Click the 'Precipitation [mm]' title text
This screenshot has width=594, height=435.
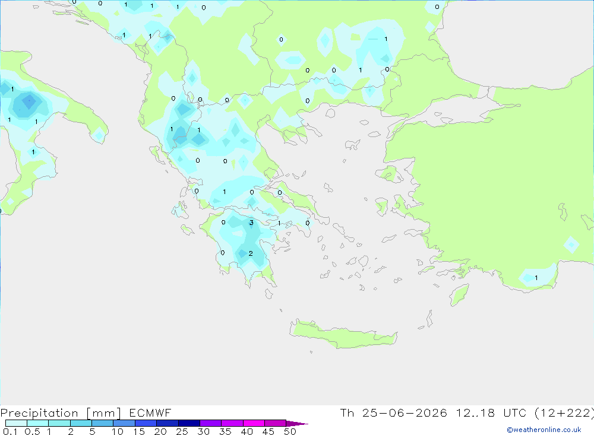click(x=61, y=413)
